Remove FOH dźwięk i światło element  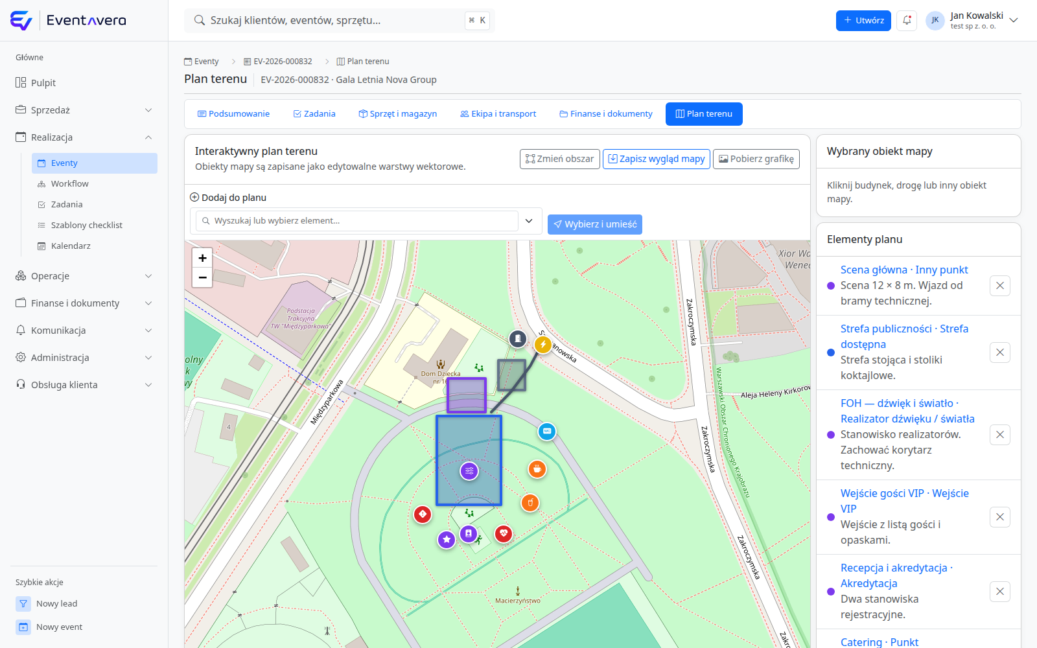[x=1000, y=435]
